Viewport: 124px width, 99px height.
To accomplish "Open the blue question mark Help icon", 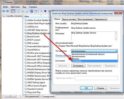I will (x=32, y=11).
